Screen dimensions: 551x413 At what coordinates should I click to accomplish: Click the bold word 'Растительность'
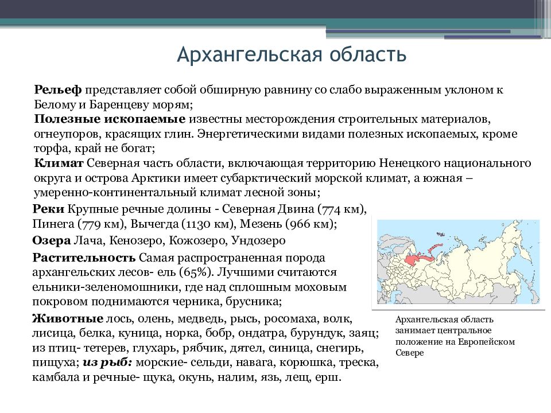pos(84,258)
